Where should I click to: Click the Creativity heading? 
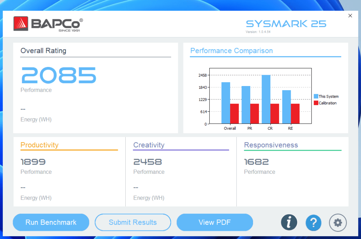tap(149, 145)
